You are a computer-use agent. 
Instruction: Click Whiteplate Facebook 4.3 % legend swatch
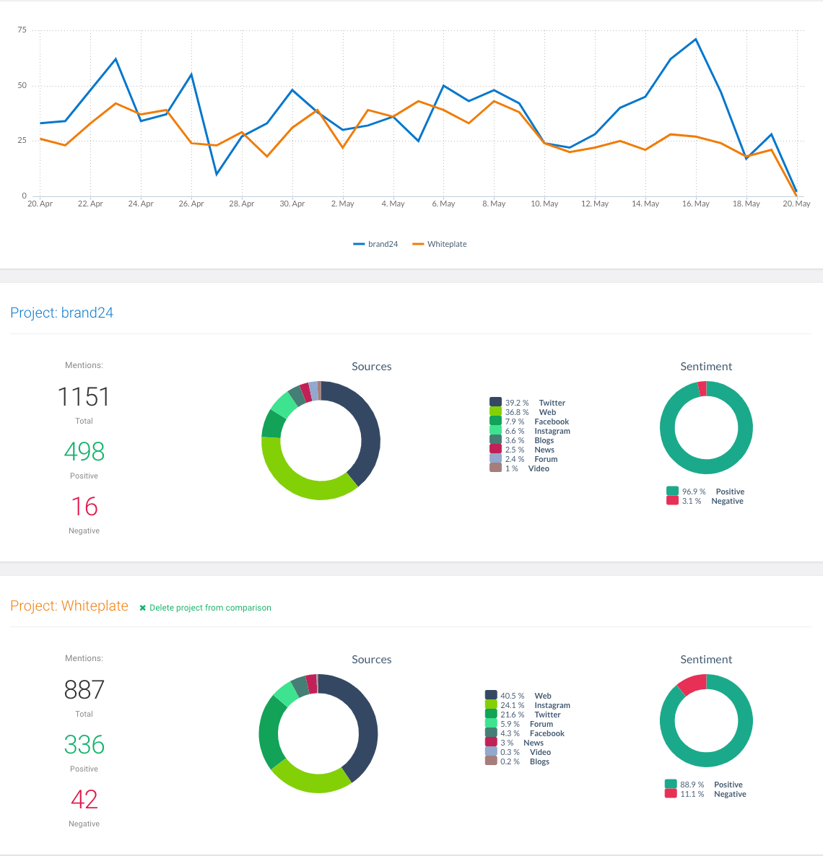coord(491,732)
